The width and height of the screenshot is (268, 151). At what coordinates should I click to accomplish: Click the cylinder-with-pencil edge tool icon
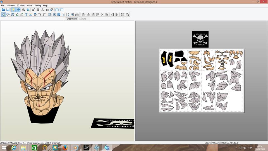(x=33, y=10)
